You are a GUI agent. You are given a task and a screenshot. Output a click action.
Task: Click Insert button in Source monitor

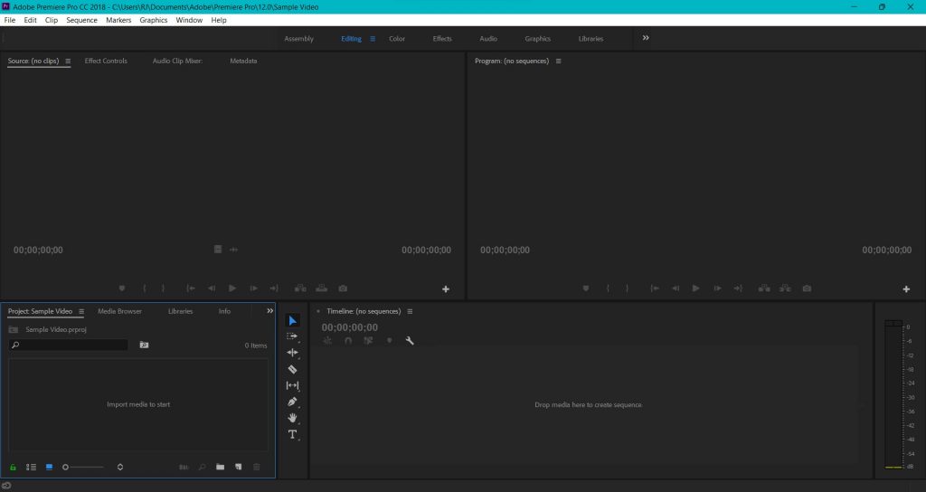point(300,289)
